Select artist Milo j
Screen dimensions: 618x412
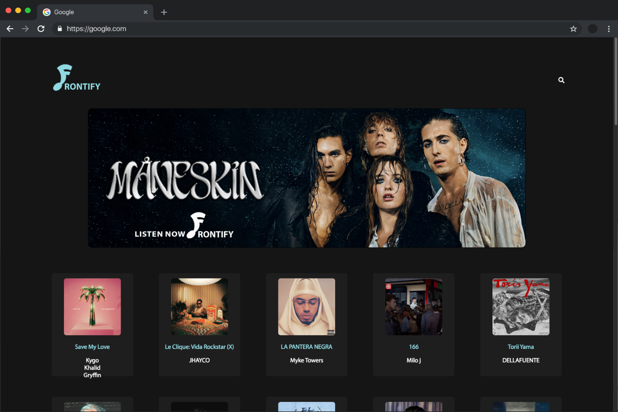[x=414, y=360]
